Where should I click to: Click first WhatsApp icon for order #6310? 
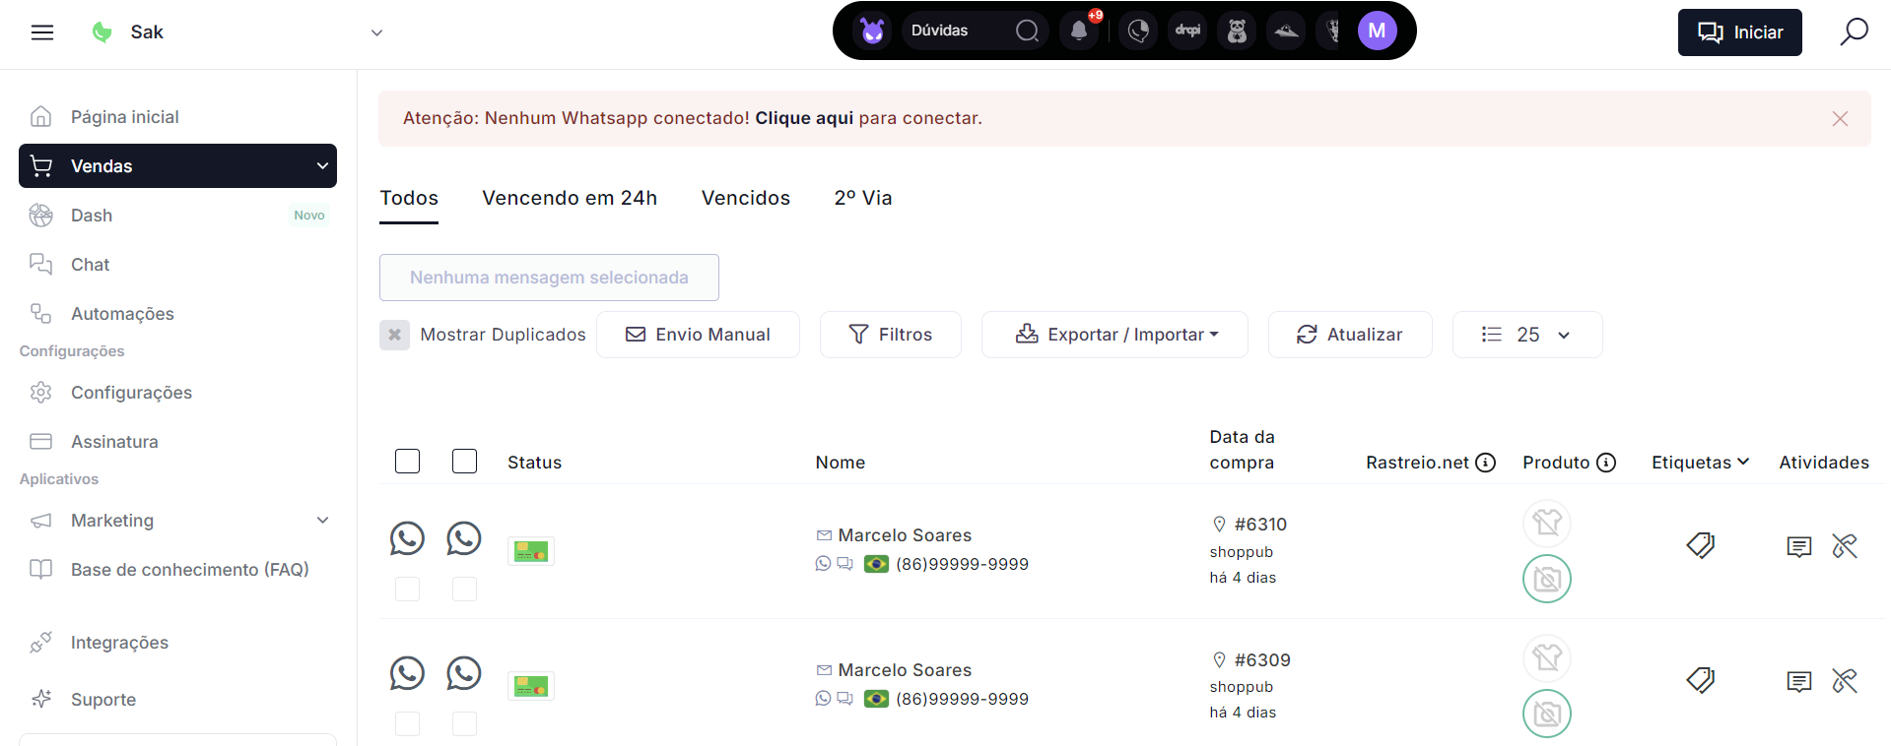pyautogui.click(x=407, y=538)
